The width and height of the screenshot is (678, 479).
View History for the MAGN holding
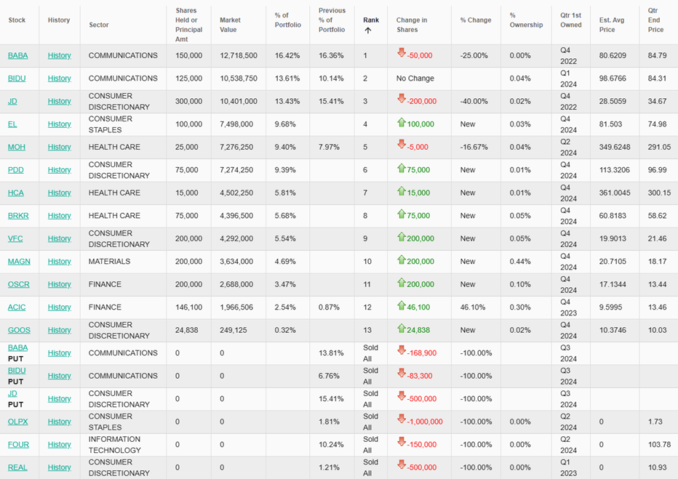60,262
